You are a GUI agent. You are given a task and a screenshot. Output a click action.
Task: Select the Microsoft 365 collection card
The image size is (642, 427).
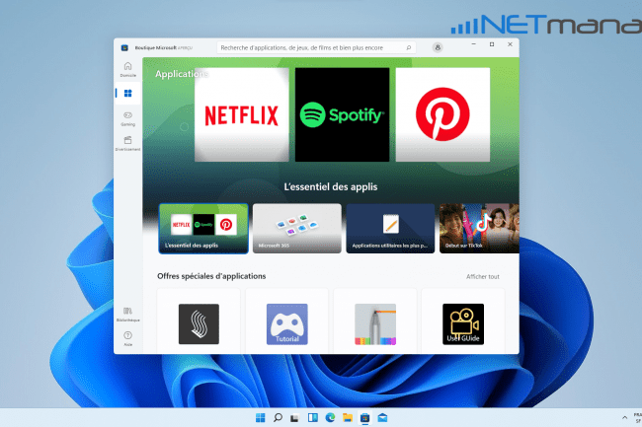click(296, 229)
